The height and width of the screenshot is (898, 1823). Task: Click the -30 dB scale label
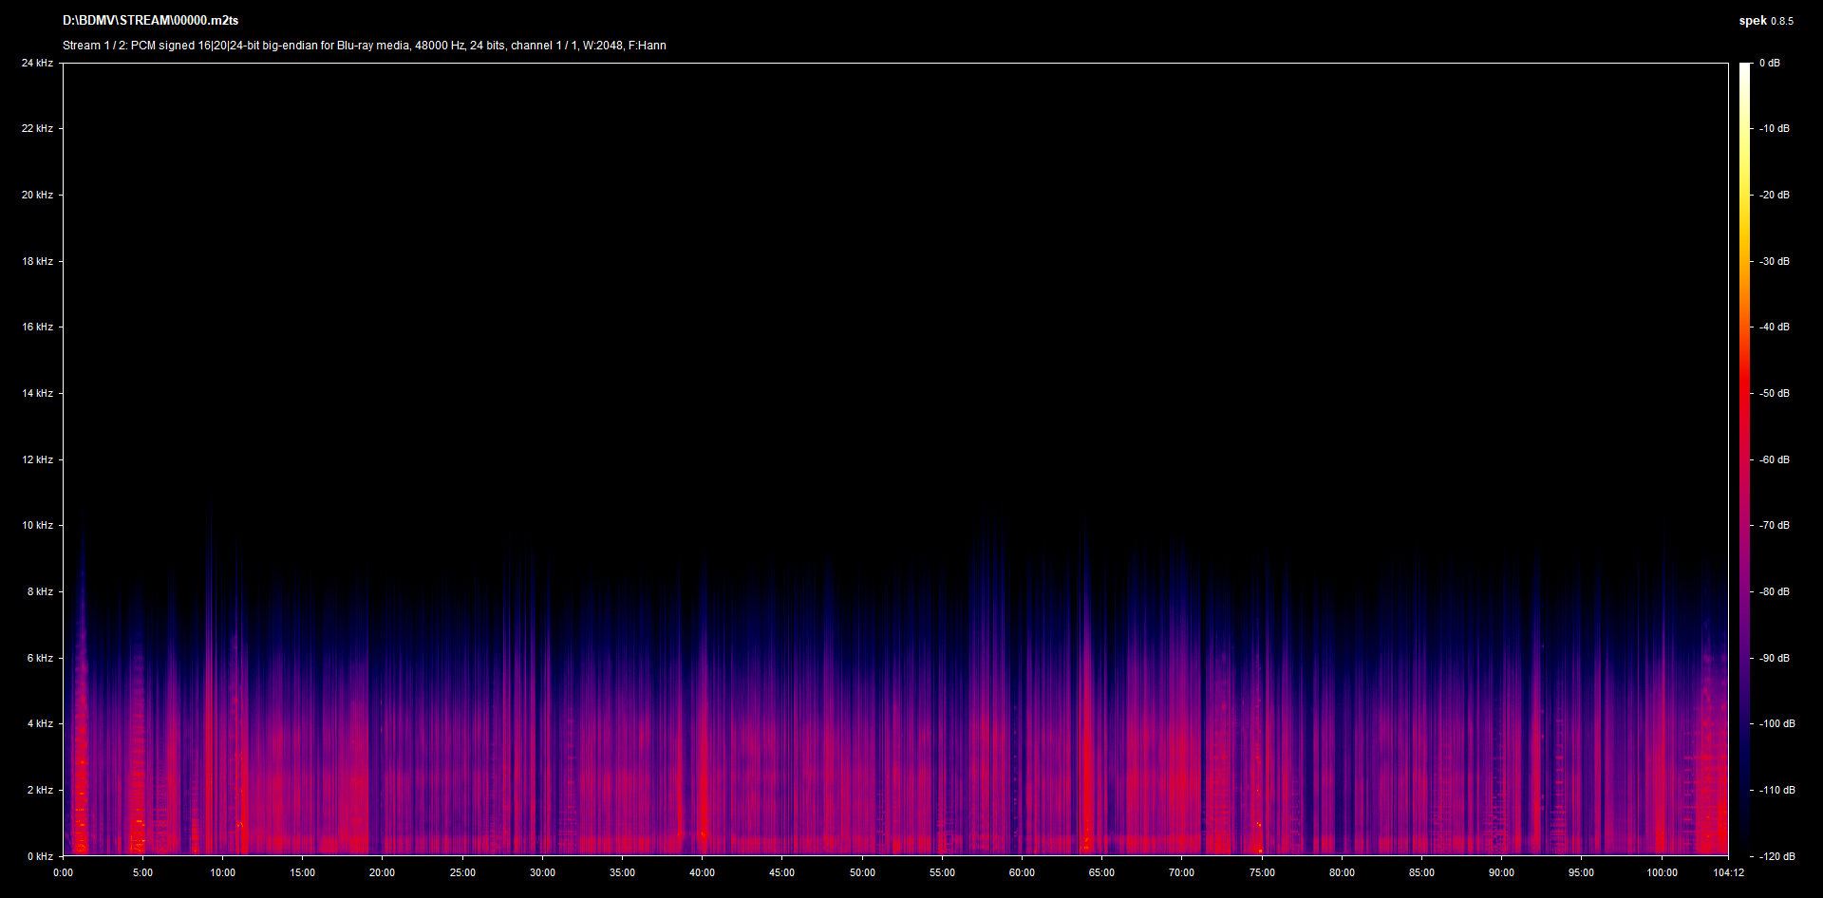pyautogui.click(x=1774, y=261)
